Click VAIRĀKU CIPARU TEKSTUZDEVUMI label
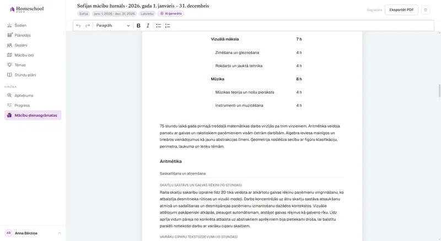Viewport: 441px width, 241px height. pyautogui.click(x=198, y=237)
